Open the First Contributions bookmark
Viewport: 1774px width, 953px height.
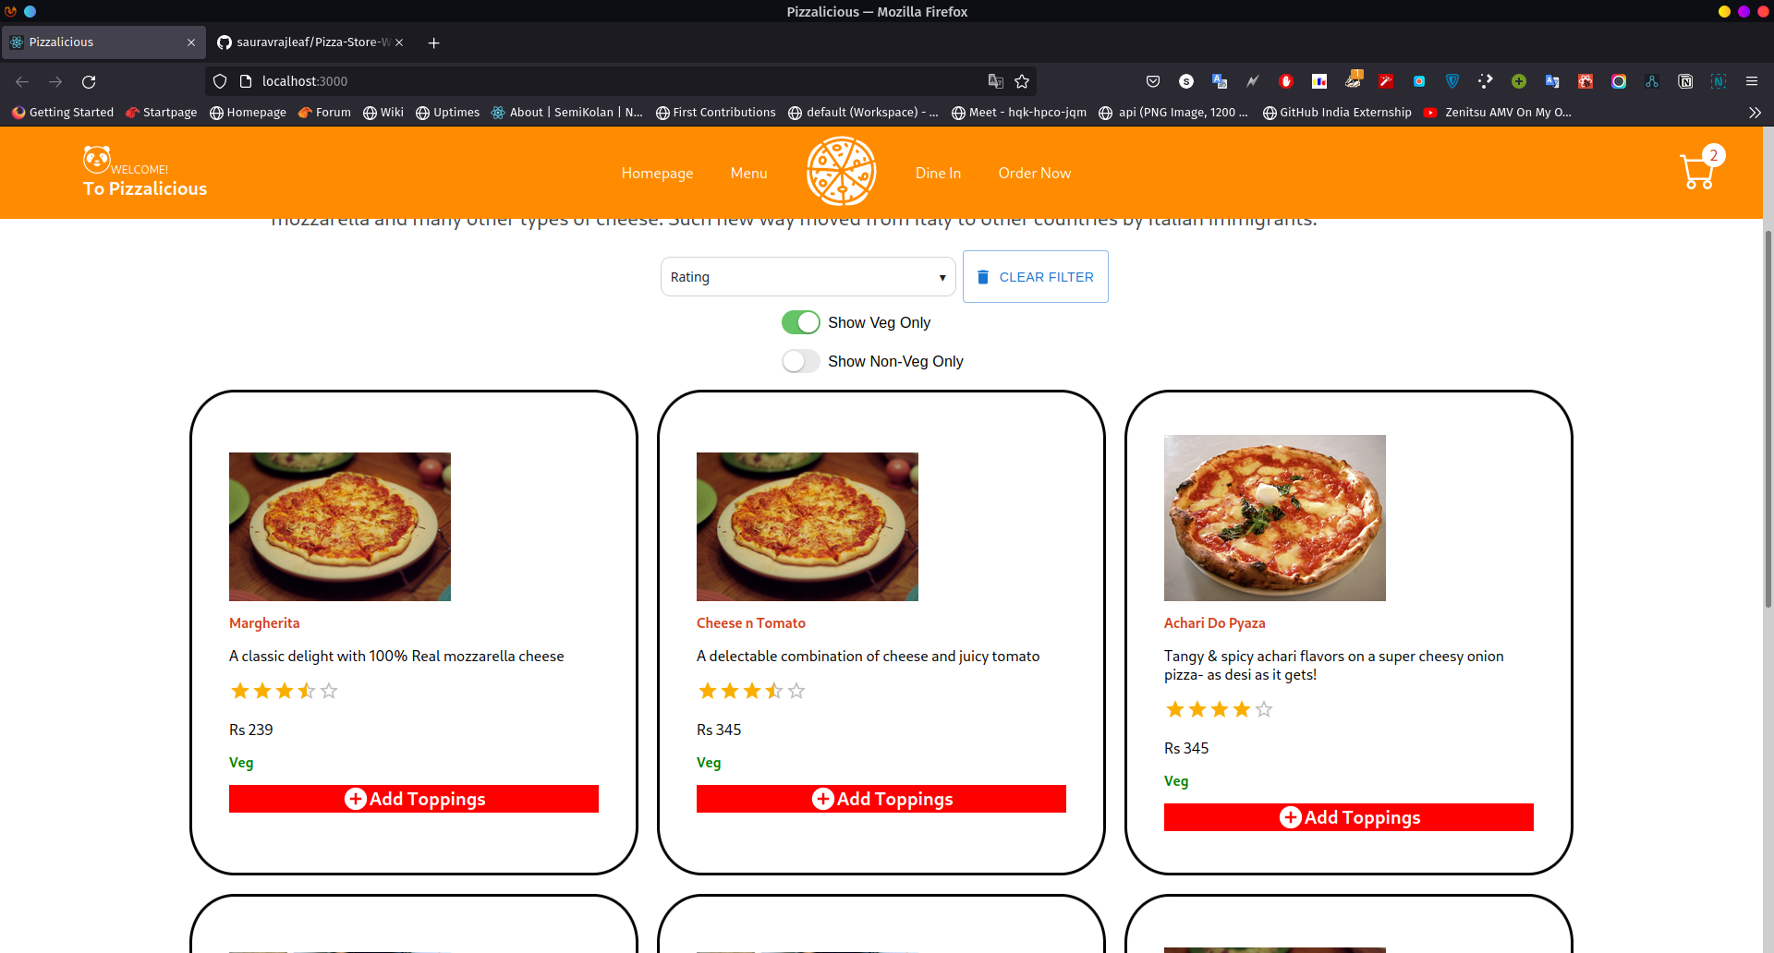(716, 113)
